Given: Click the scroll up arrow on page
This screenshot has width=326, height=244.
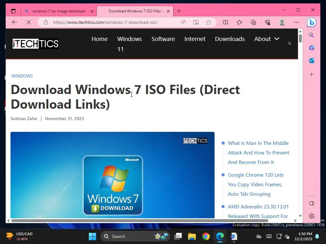Looking at the screenshot, I should coord(300,31).
